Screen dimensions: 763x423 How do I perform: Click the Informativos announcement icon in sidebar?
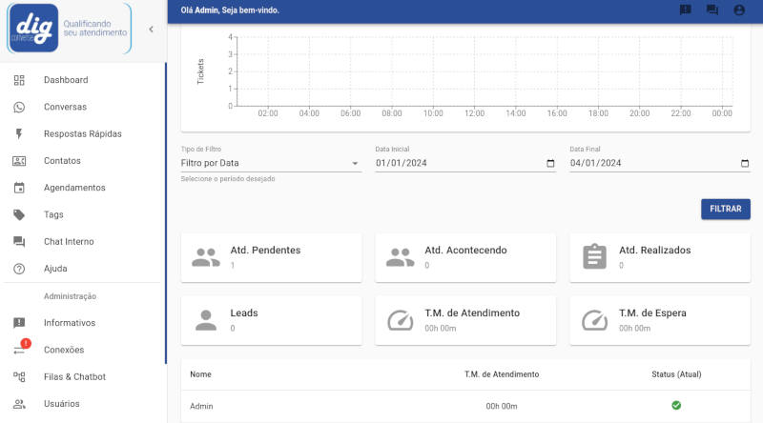coord(19,323)
